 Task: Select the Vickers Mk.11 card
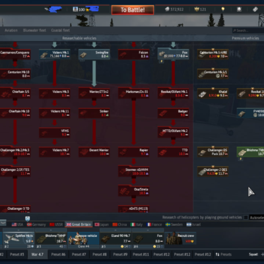tap(55, 113)
